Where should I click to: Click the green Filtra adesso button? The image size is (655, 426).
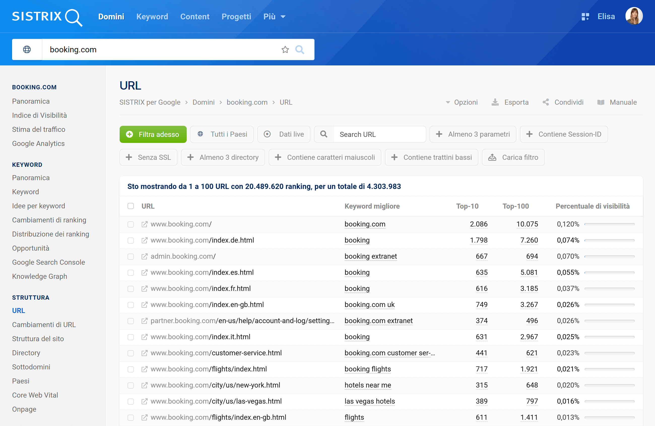[x=153, y=134]
